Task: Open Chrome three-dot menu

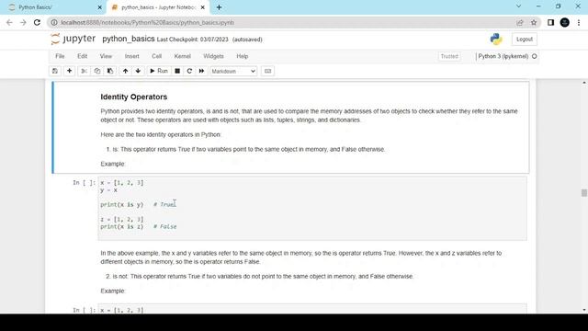Action: tap(579, 22)
